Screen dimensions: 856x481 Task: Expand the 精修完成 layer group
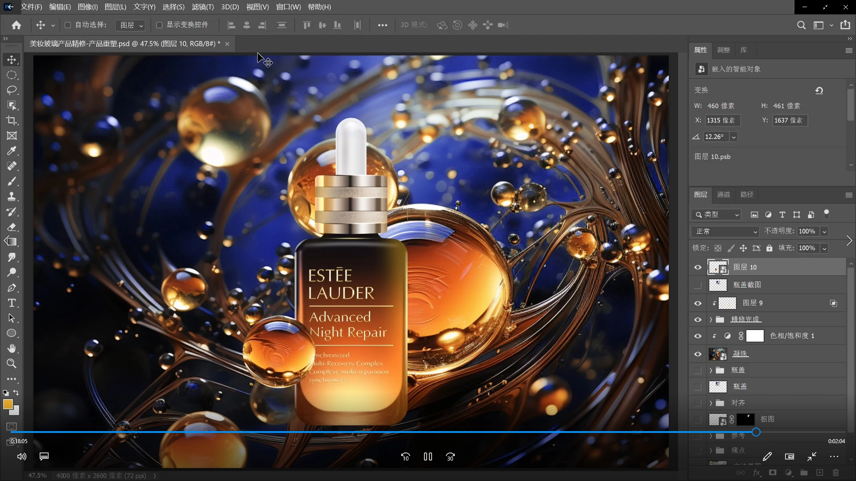pos(711,319)
